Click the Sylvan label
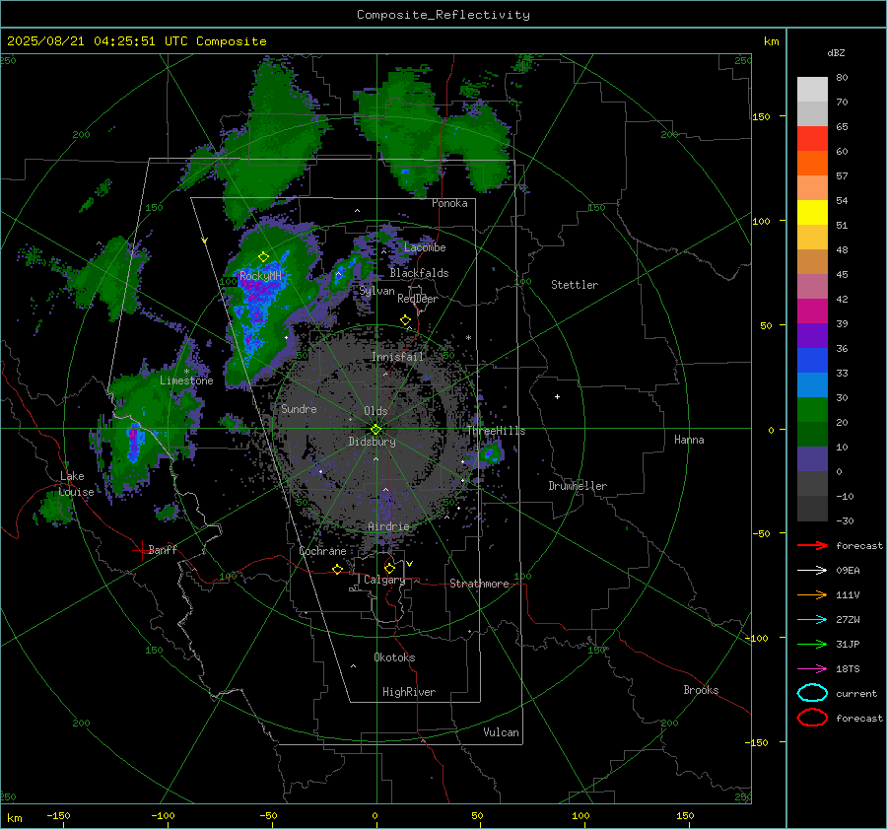The width and height of the screenshot is (887, 829). (x=376, y=291)
